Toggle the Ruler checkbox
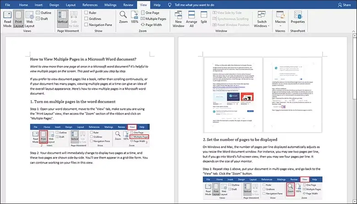This screenshot has height=204, width=357. (86, 12)
